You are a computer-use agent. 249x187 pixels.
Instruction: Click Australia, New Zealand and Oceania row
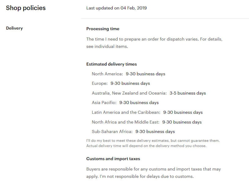[149, 93]
